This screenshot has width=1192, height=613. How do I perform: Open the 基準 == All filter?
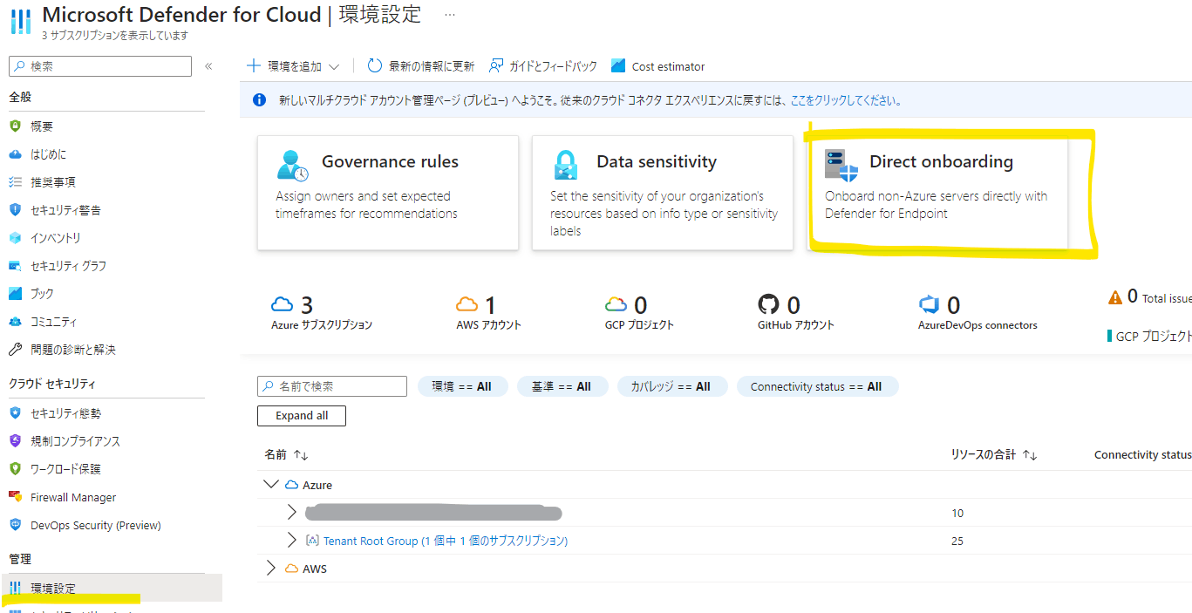tap(562, 386)
